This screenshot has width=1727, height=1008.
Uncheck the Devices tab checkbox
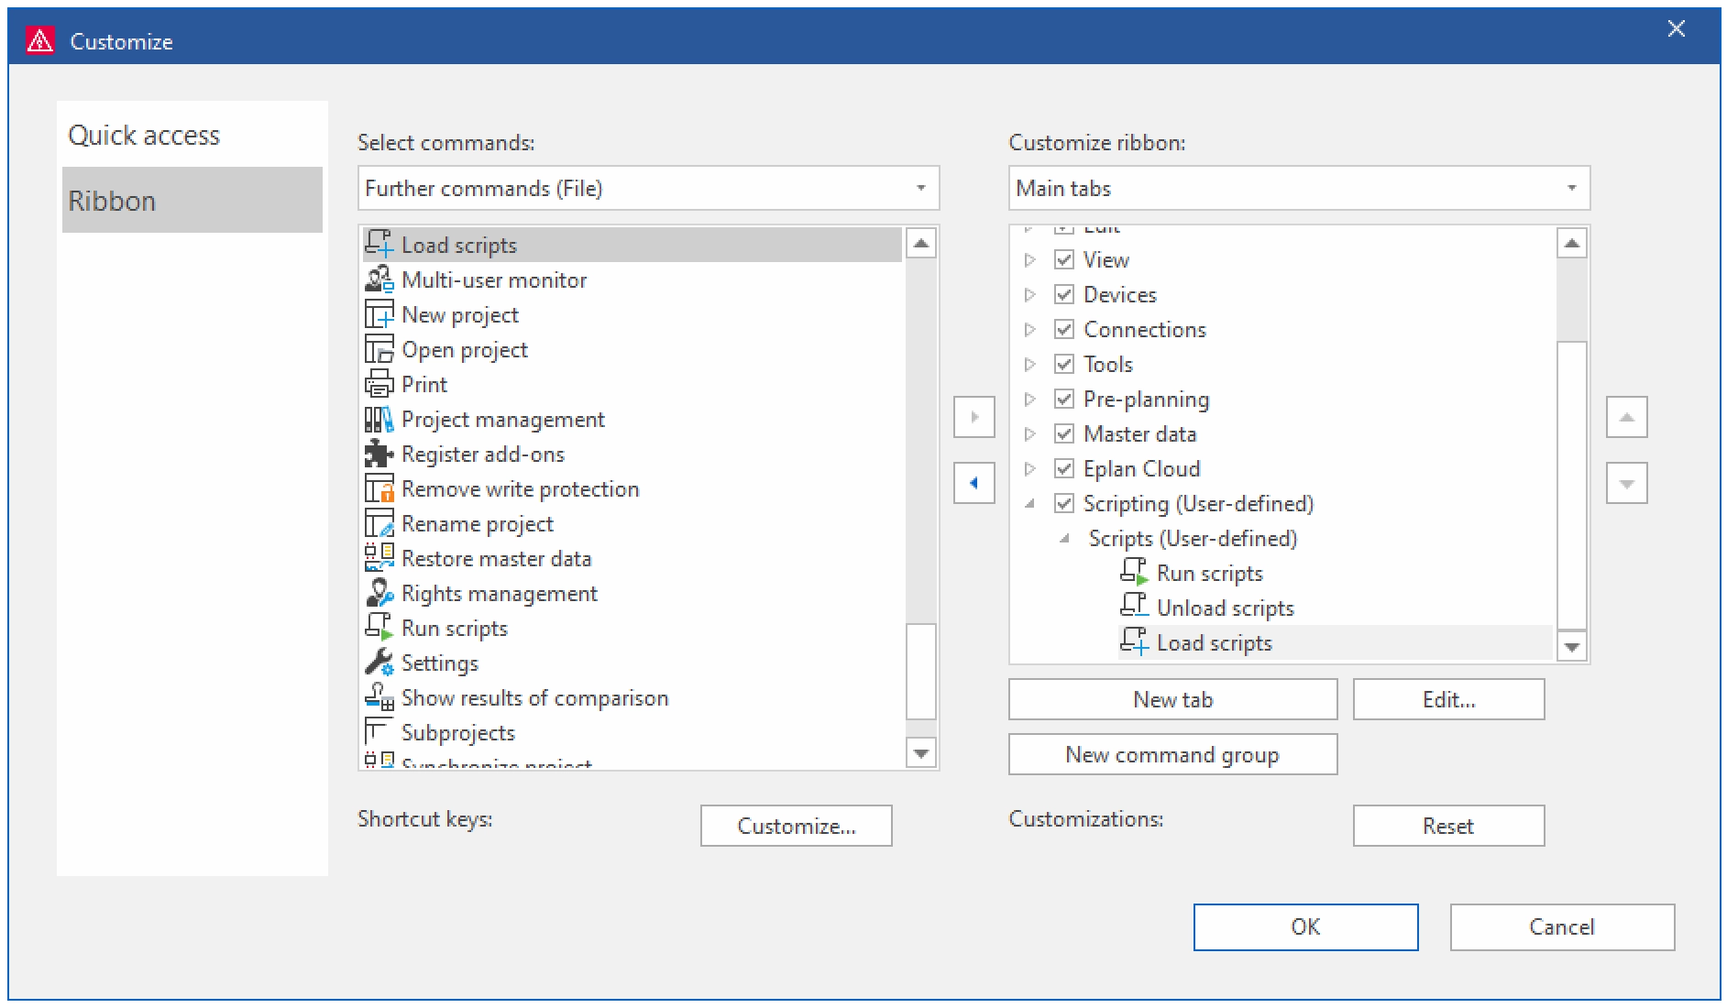[x=1063, y=294]
